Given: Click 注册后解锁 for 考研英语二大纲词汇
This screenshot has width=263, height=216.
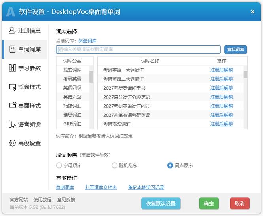Looking at the screenshot, I should [221, 79].
